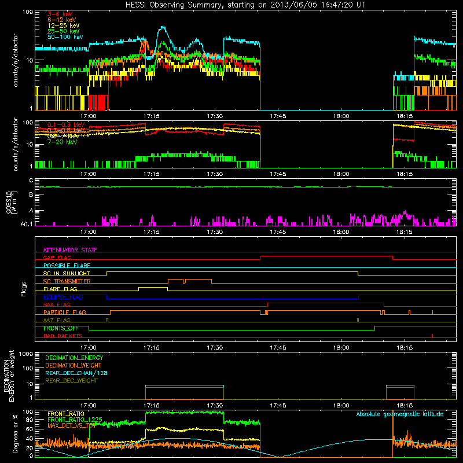Select the green FRONTS_OFF label
Screen dimensions: 463x463
pyautogui.click(x=61, y=328)
